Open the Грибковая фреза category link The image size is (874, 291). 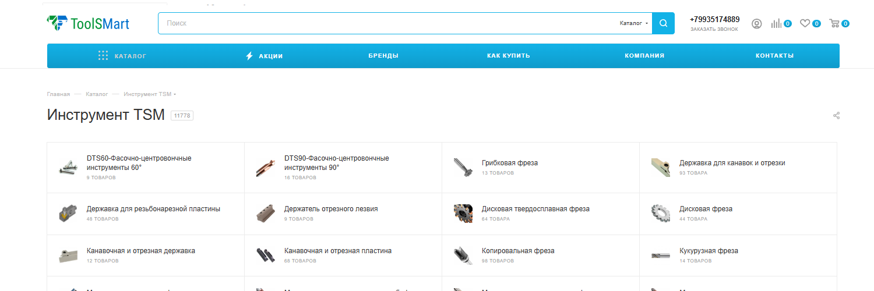point(510,163)
